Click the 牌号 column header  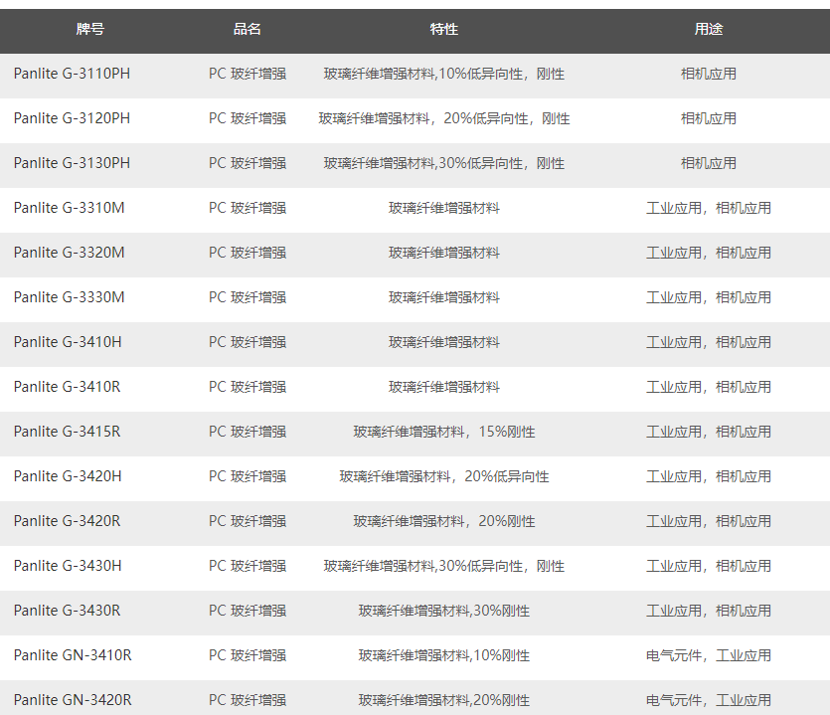click(89, 30)
